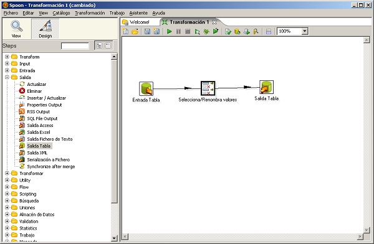Switch to the Welcome! tab

139,22
